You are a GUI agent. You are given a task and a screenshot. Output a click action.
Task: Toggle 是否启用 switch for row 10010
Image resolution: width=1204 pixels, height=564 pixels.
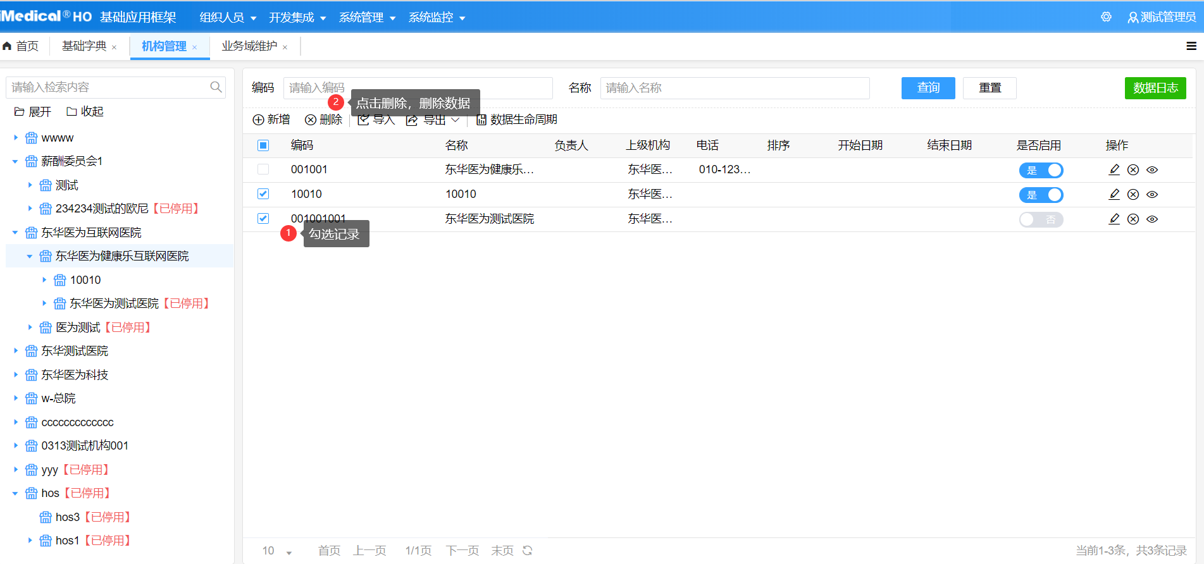click(x=1041, y=195)
